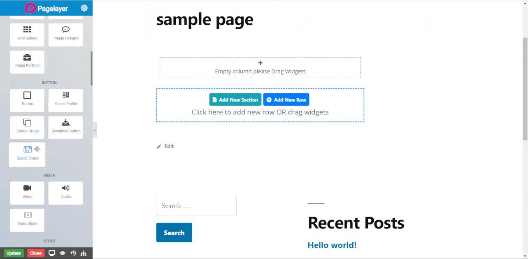
Task: Click plus in the empty column
Action: pyautogui.click(x=260, y=63)
